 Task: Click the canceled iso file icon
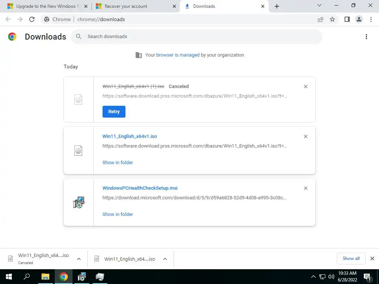[x=78, y=99]
